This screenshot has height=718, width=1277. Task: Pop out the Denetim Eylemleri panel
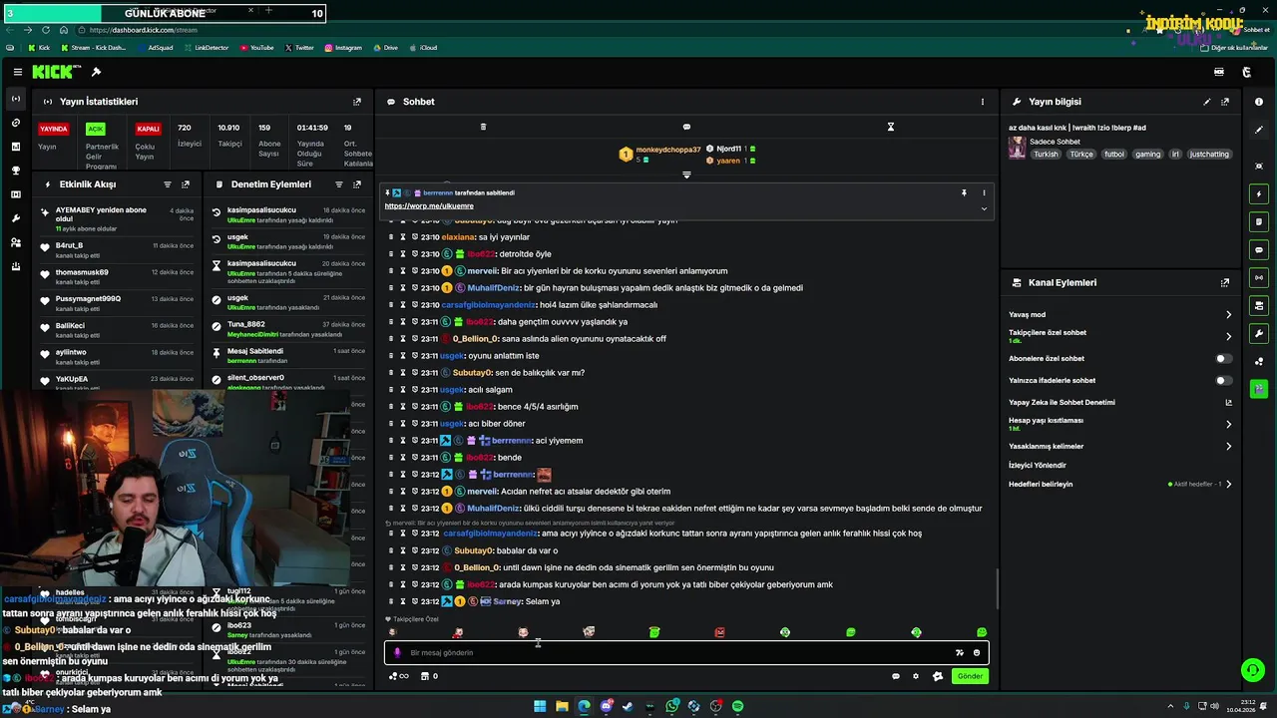point(357,184)
